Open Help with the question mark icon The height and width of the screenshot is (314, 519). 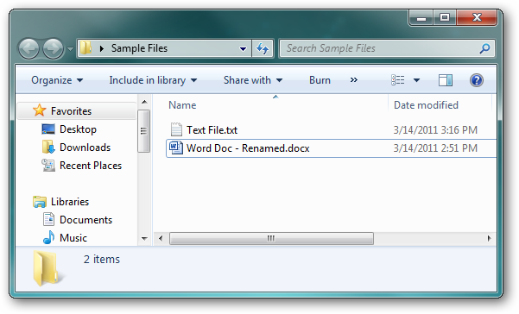(477, 80)
